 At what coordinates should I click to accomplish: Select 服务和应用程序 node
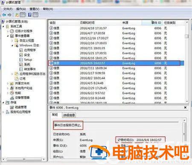click(20, 112)
